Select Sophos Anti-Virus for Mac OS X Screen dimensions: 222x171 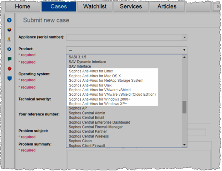click(x=95, y=76)
